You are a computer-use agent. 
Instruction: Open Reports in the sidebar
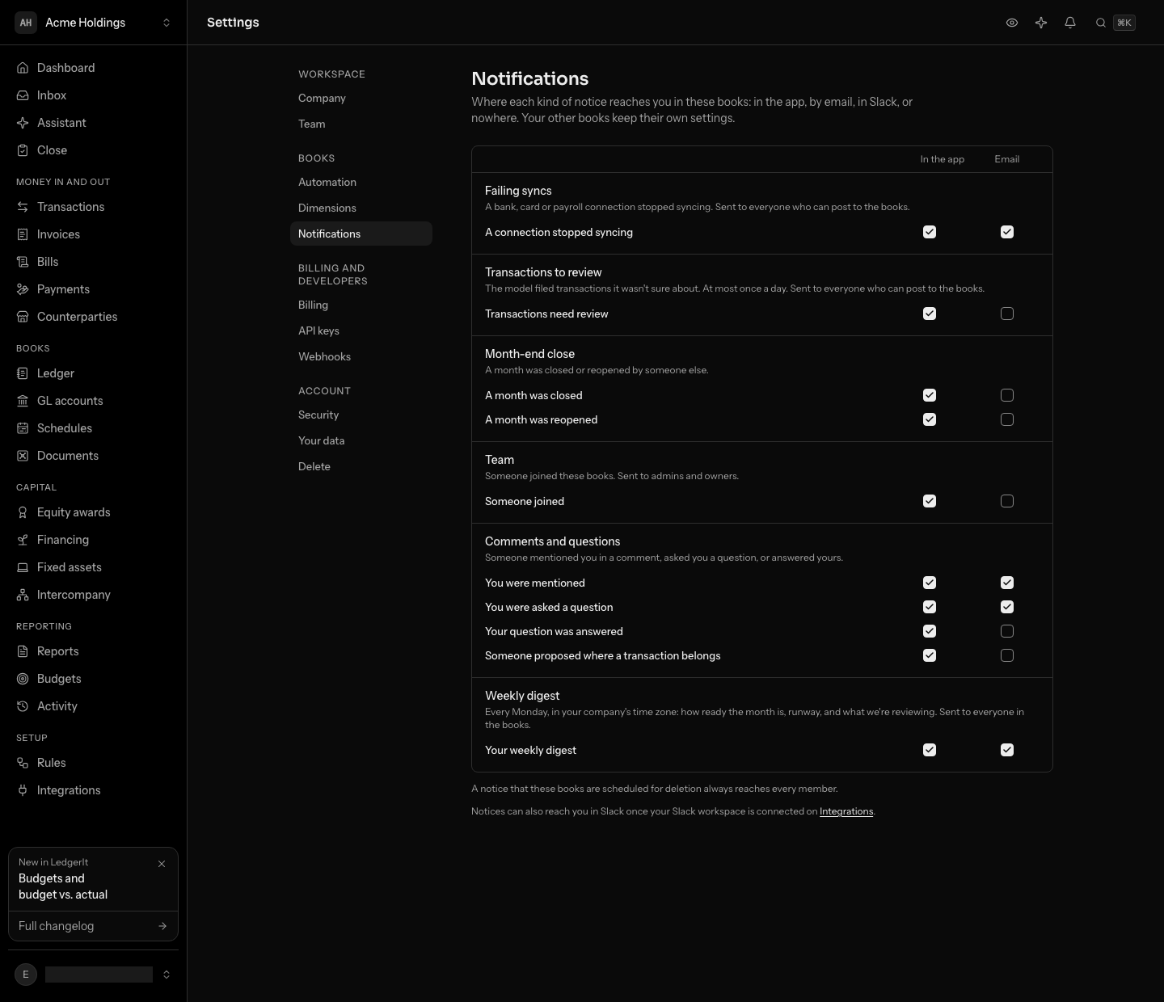pyautogui.click(x=93, y=651)
